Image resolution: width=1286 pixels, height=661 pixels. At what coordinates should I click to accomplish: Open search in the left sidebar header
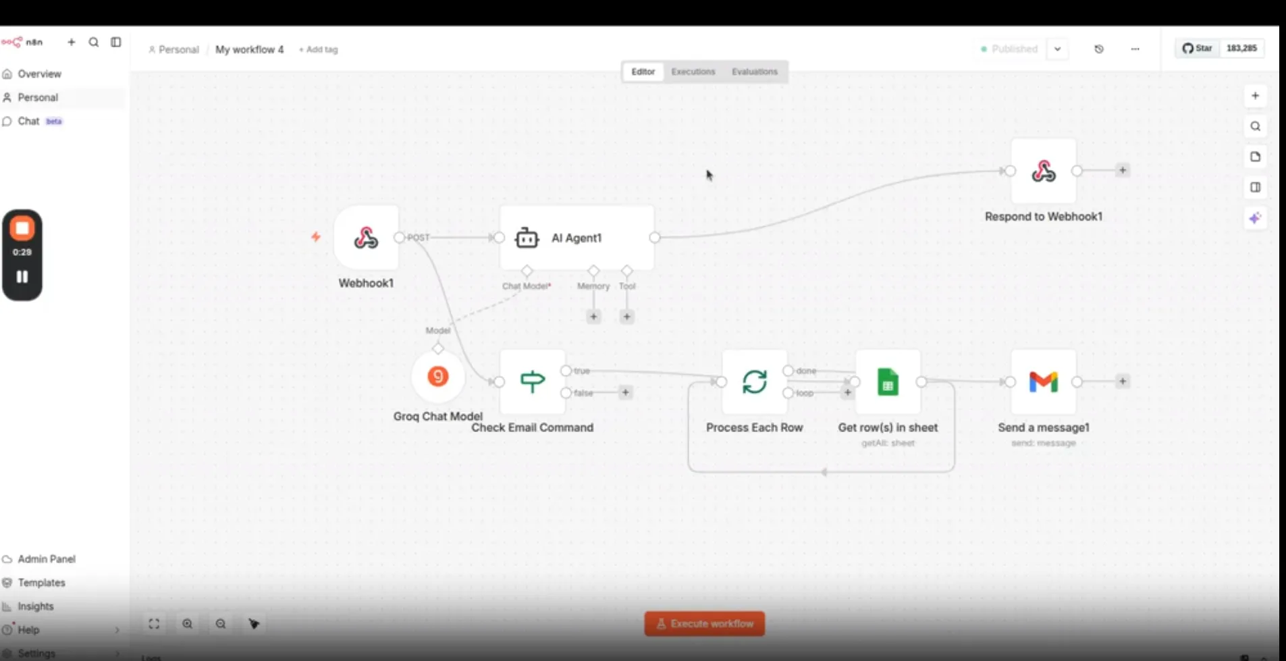coord(94,42)
